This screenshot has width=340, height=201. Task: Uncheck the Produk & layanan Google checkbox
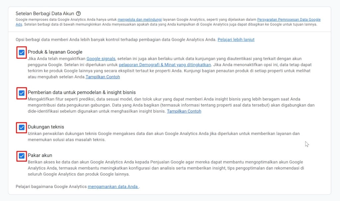22,52
